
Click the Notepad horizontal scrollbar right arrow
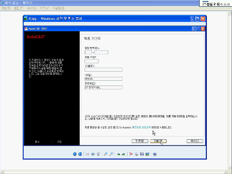point(226,172)
